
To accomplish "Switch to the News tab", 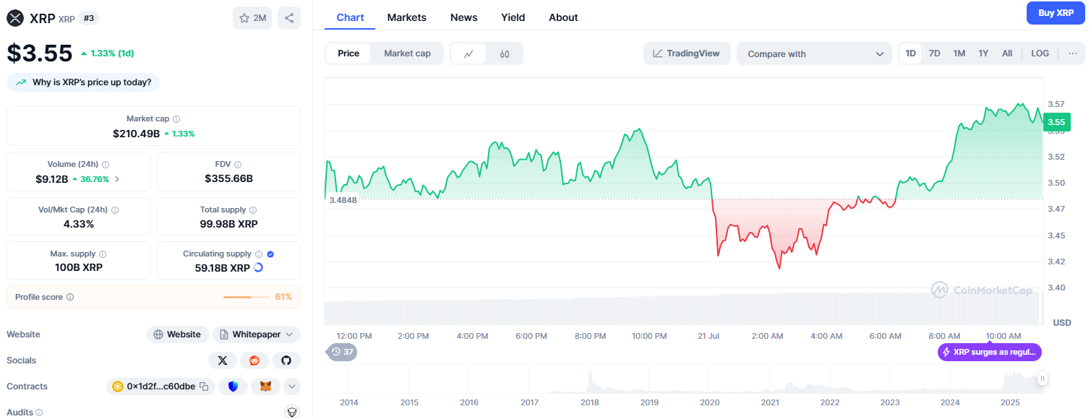I will tap(463, 17).
